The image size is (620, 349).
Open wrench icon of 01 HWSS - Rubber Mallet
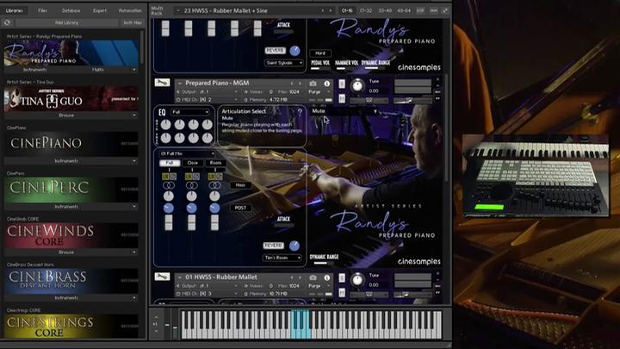point(162,277)
